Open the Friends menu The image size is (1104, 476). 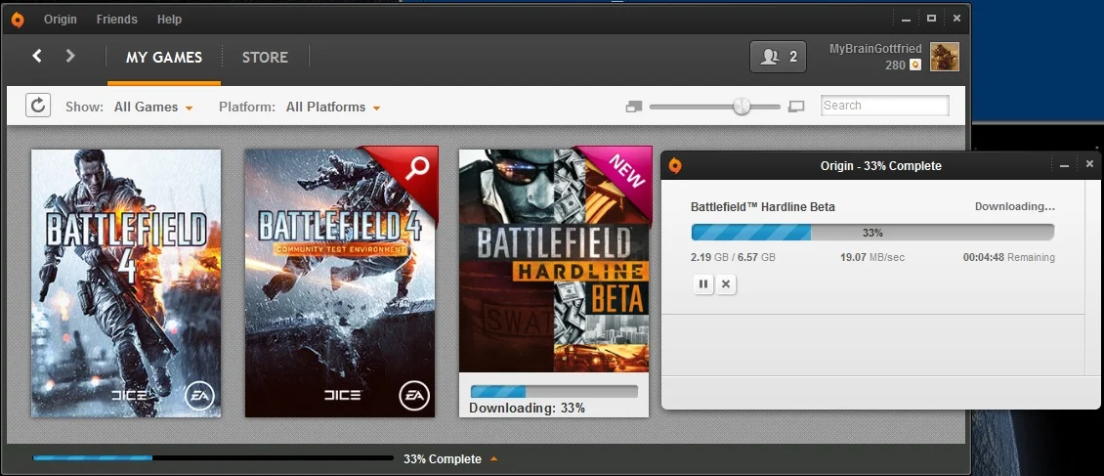(117, 19)
